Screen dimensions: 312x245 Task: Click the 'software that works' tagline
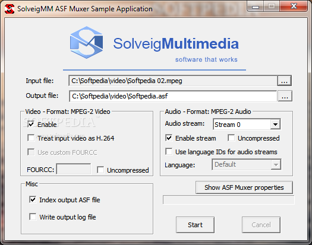(x=206, y=59)
